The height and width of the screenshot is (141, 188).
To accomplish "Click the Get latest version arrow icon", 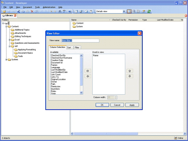I will point(87,11).
